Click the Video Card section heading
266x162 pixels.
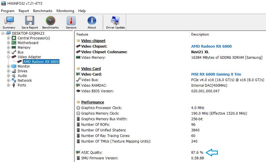91,69
